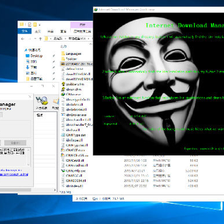Select idmbrbtn64.dll in the file list
The width and height of the screenshot is (224, 224).
tap(76, 110)
